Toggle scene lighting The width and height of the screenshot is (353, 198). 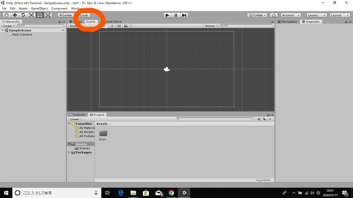[x=112, y=26]
